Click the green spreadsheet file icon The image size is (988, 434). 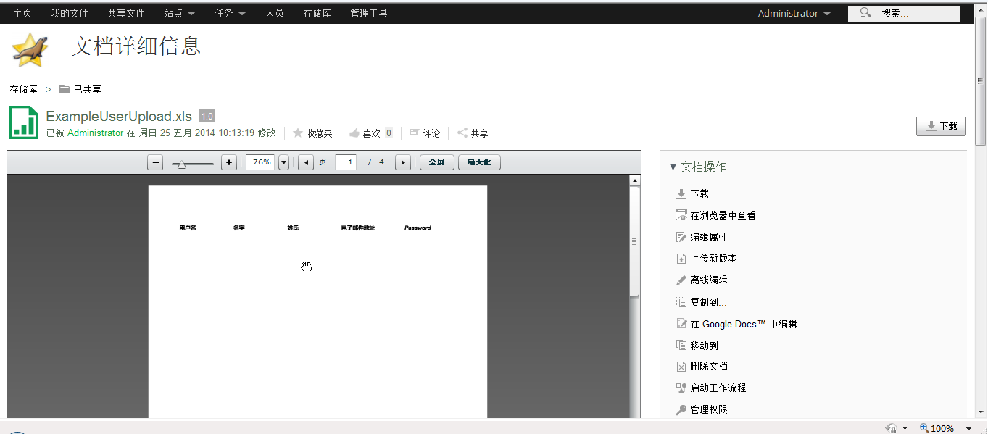click(24, 122)
